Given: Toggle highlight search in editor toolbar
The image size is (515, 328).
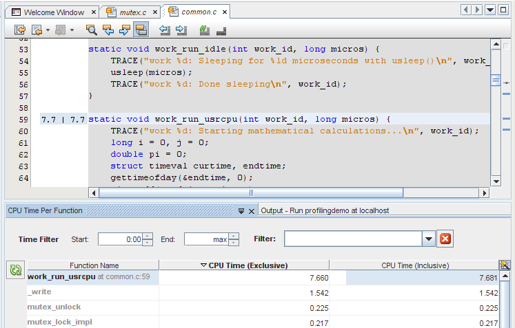Looking at the screenshot, I should point(141,30).
